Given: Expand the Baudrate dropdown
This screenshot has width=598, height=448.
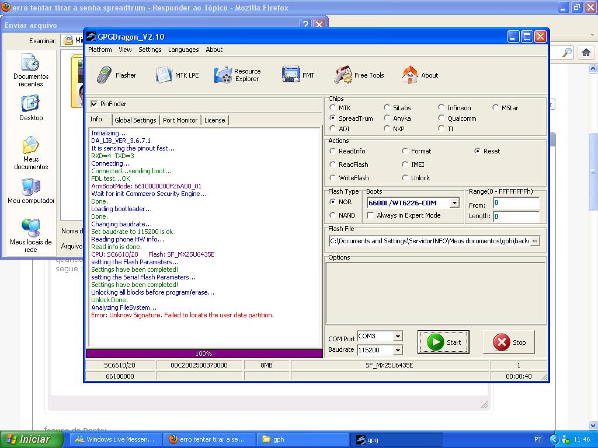Looking at the screenshot, I should tap(398, 350).
